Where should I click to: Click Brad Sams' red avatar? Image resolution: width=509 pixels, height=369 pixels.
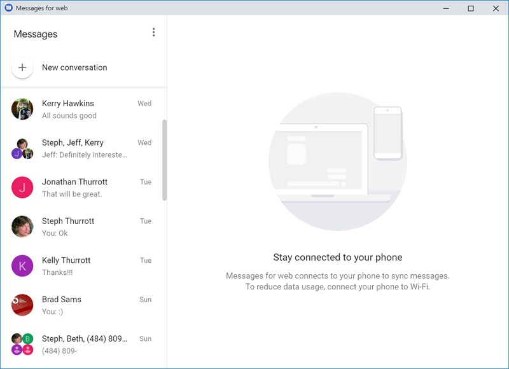click(x=22, y=305)
